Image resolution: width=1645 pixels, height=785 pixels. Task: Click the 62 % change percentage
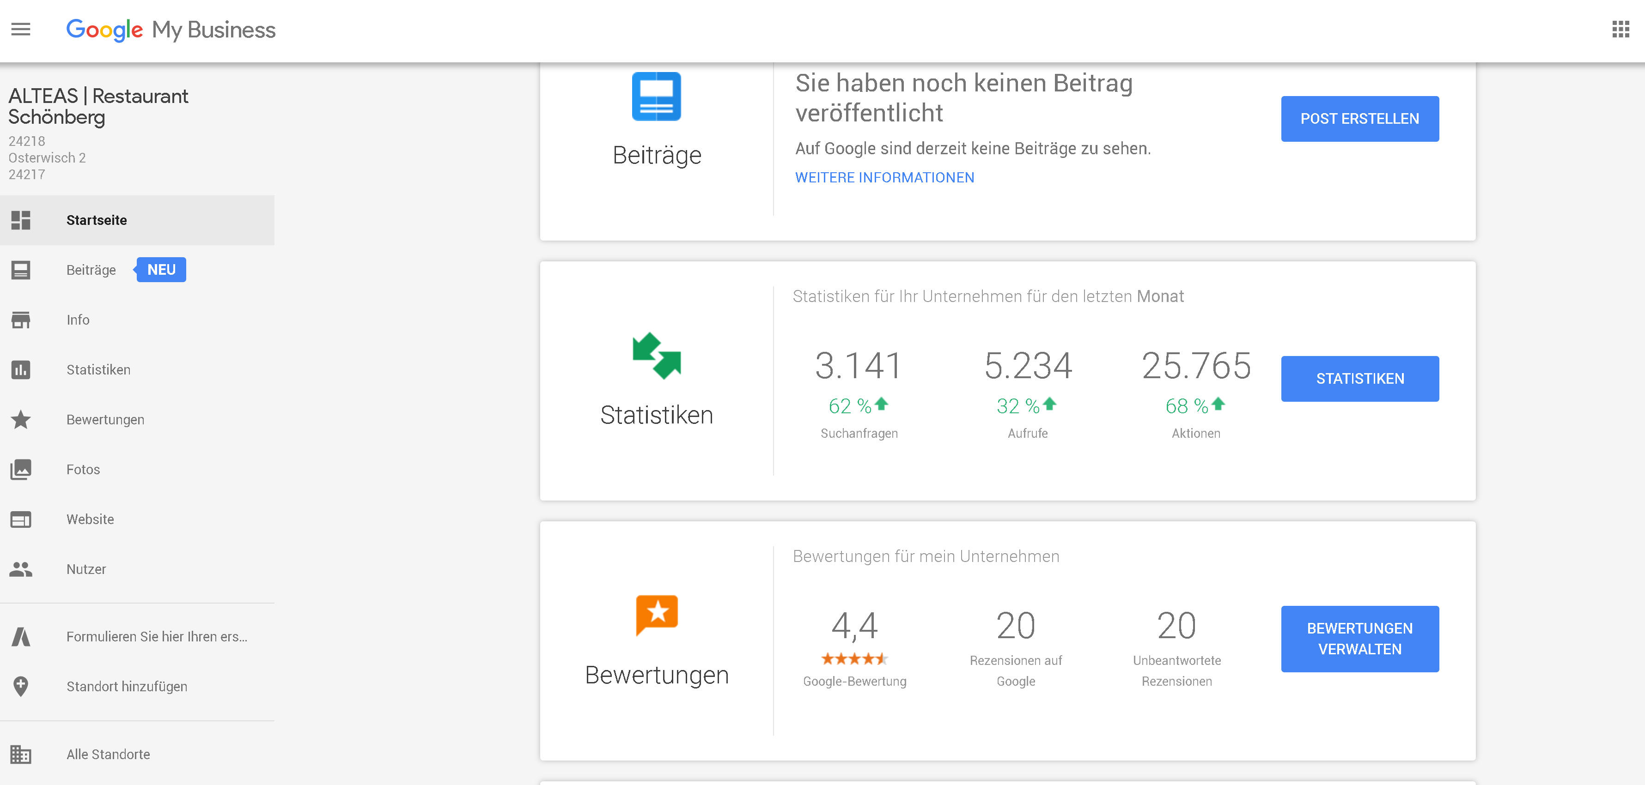(x=849, y=406)
